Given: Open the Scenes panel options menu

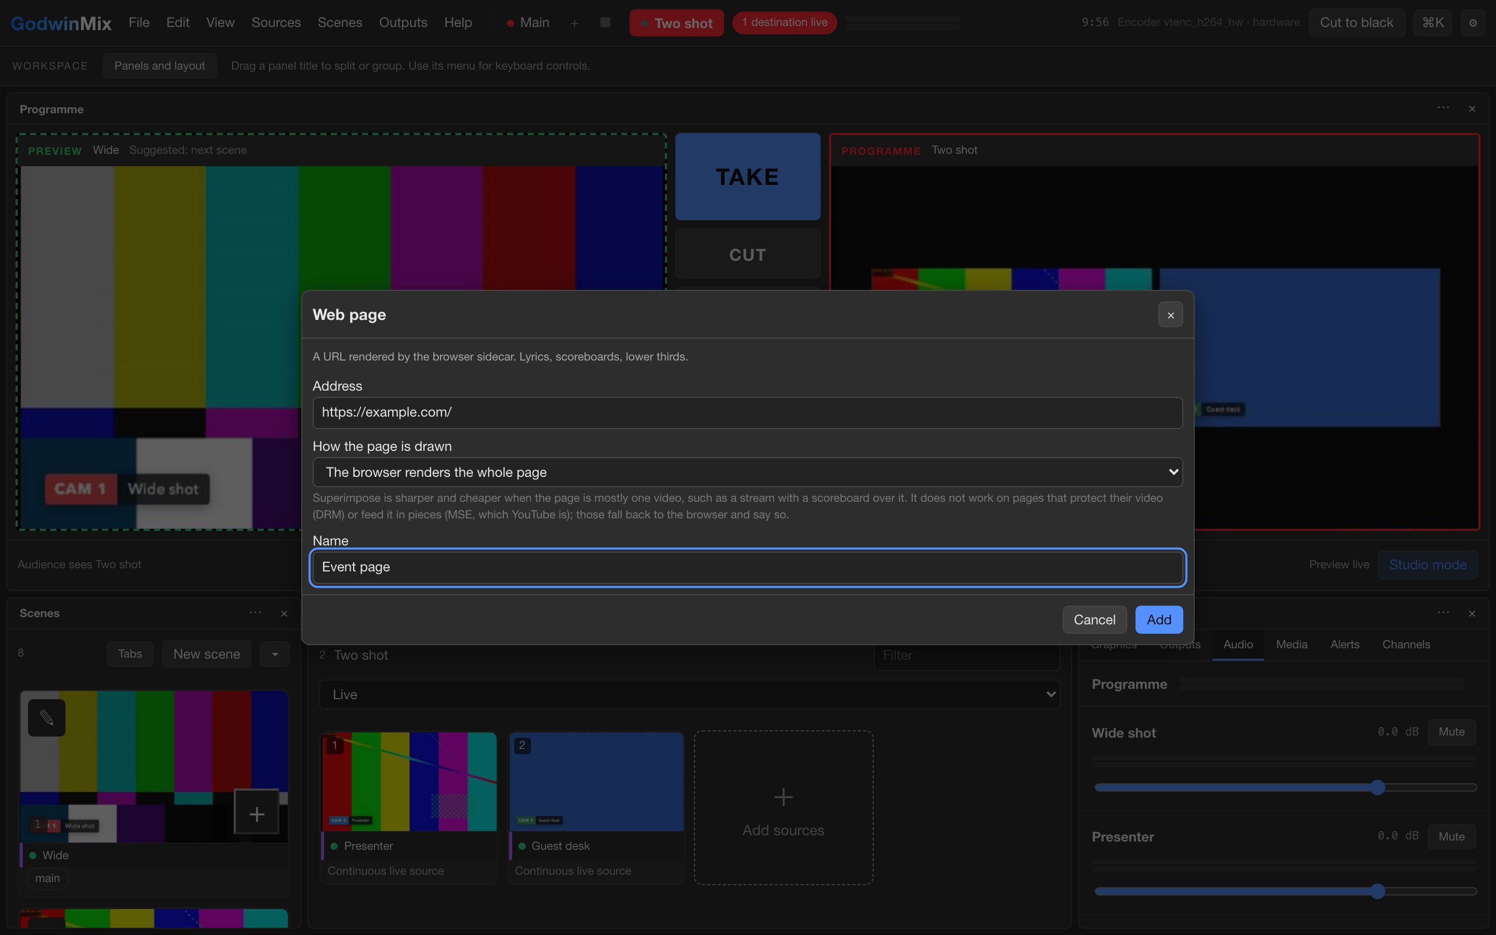Looking at the screenshot, I should point(256,613).
